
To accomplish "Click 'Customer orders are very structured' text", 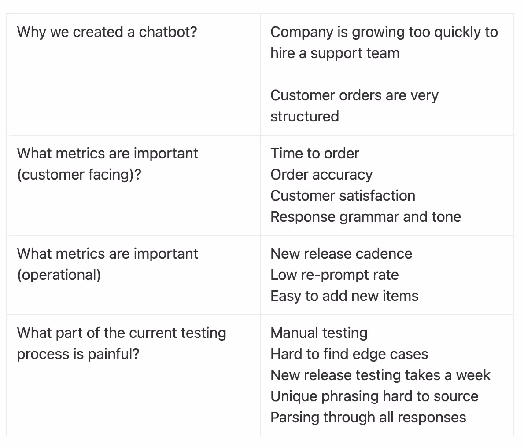I will (354, 106).
